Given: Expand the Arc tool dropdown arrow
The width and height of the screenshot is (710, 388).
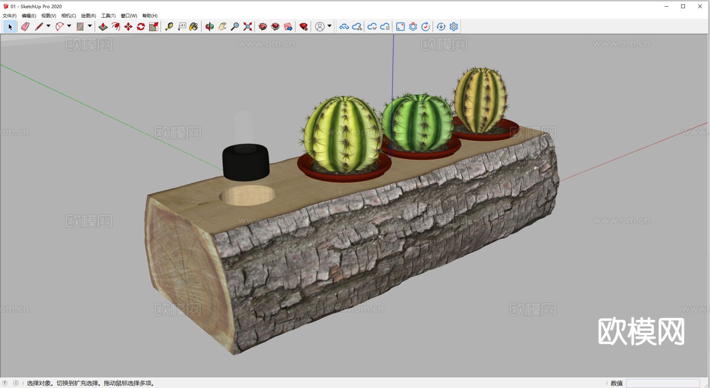Looking at the screenshot, I should tap(69, 26).
